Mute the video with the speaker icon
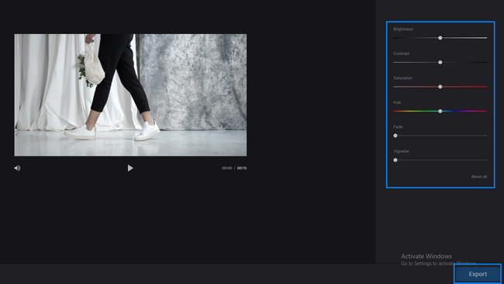Viewport: 504px width, 284px height. pos(17,168)
